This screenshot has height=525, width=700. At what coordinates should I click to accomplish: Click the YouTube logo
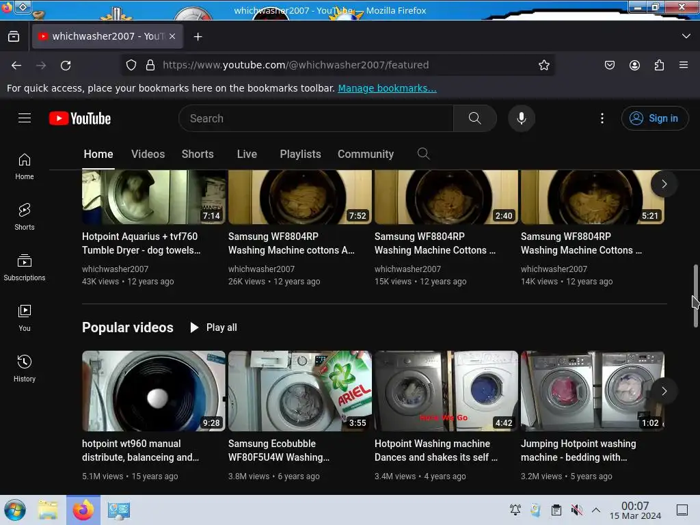(80, 118)
